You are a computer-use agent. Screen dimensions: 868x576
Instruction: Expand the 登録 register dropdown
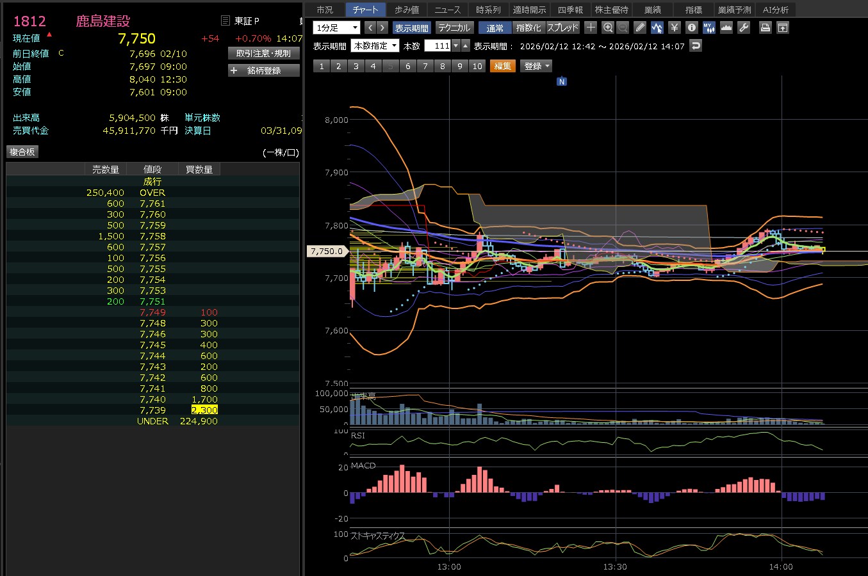click(x=537, y=66)
